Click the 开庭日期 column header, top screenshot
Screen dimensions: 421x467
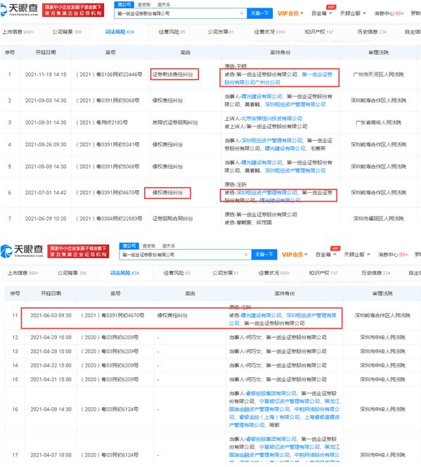click(46, 53)
